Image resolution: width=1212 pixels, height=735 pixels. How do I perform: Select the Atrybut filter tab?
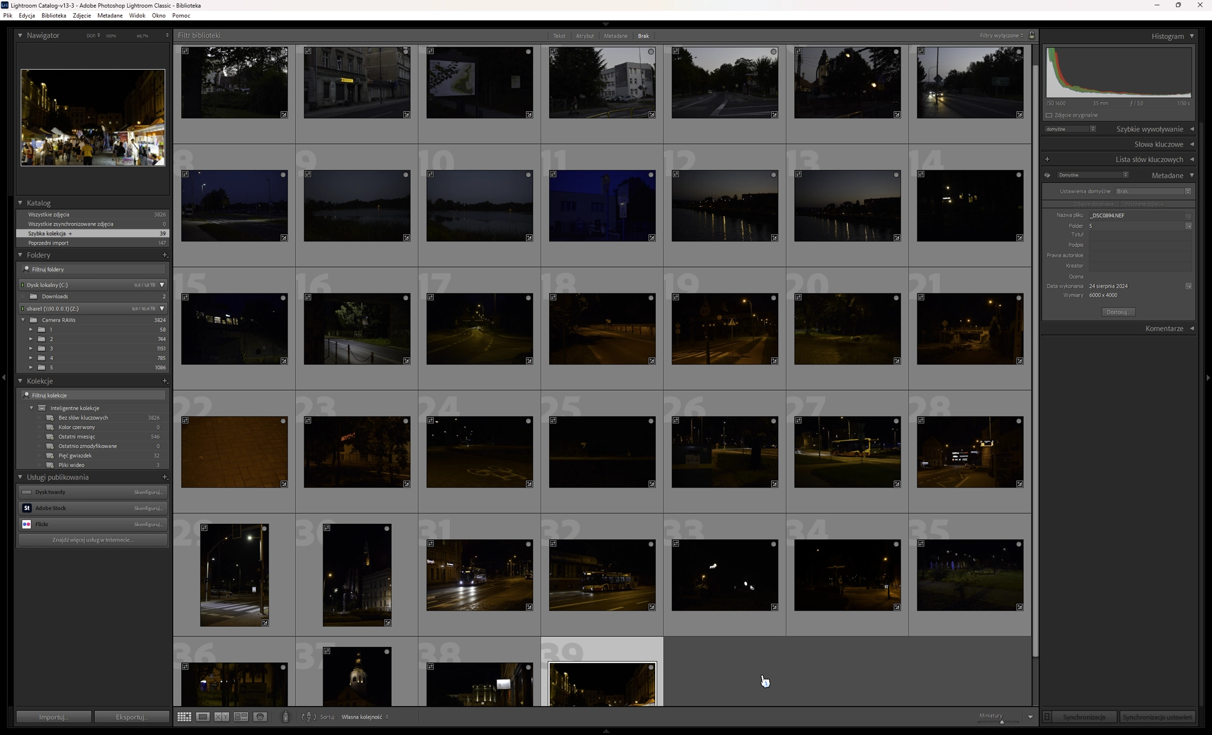tap(585, 36)
